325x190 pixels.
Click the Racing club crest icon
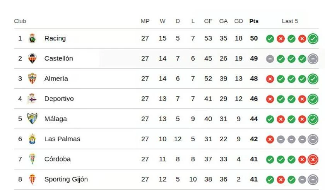[x=32, y=38]
